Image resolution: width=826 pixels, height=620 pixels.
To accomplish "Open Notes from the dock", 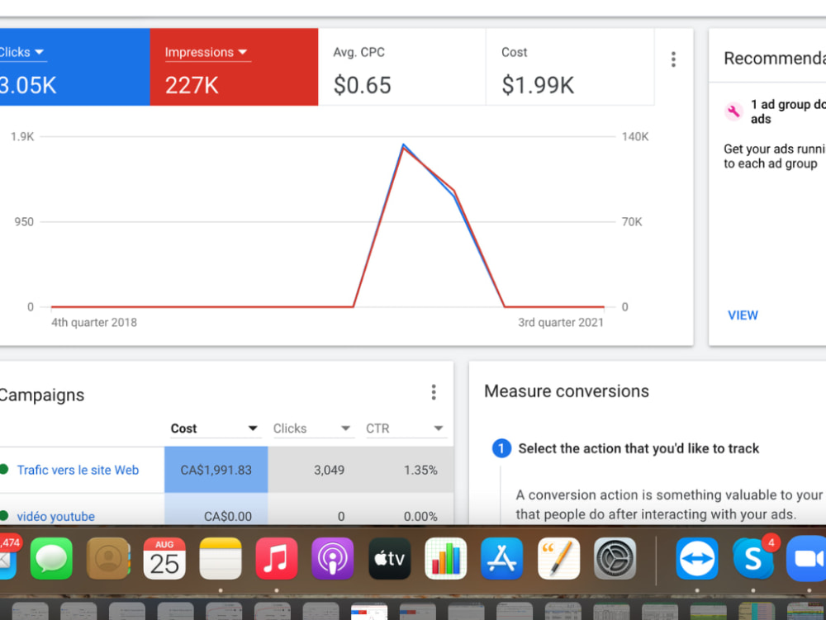I will click(221, 558).
